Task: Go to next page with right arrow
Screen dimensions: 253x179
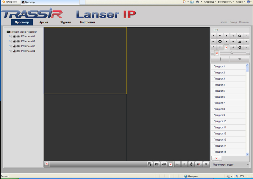Action: pyautogui.click(x=184, y=164)
